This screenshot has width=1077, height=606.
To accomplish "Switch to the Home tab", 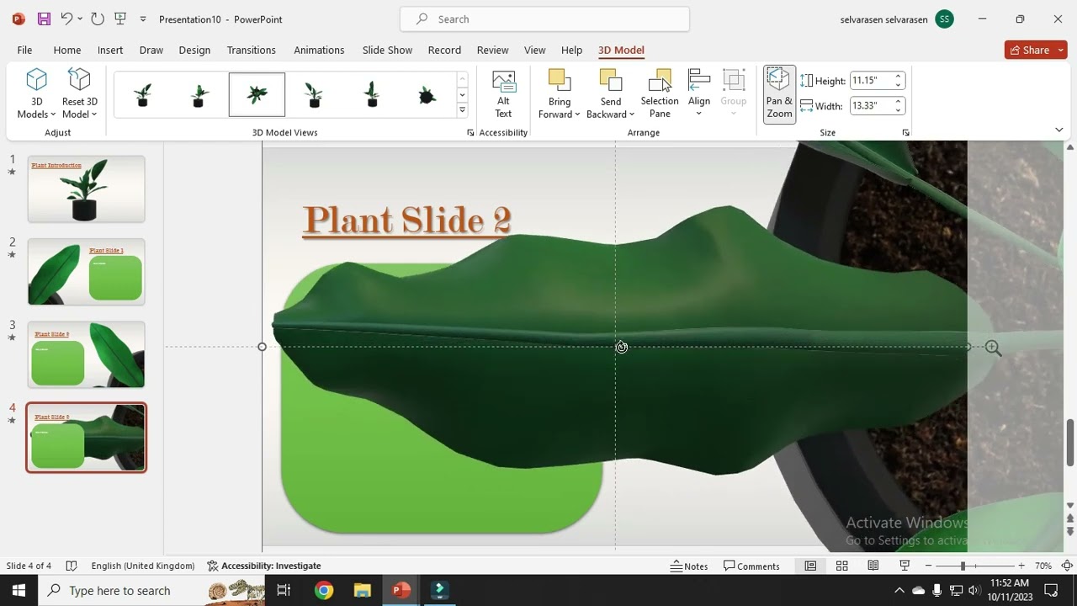I will pos(67,50).
